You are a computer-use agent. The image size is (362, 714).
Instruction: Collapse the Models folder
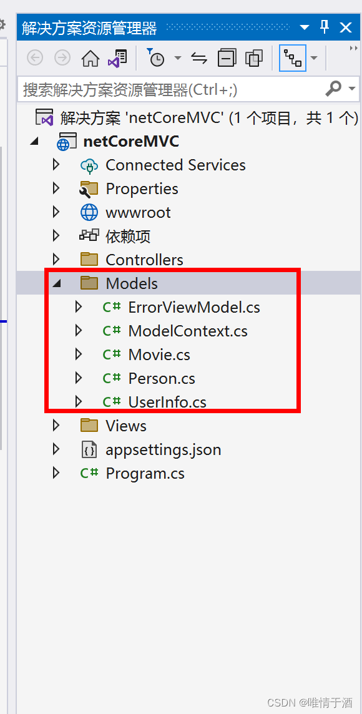pyautogui.click(x=57, y=283)
